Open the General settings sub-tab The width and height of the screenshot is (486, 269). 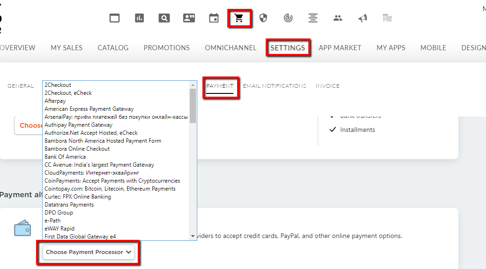[x=21, y=86]
